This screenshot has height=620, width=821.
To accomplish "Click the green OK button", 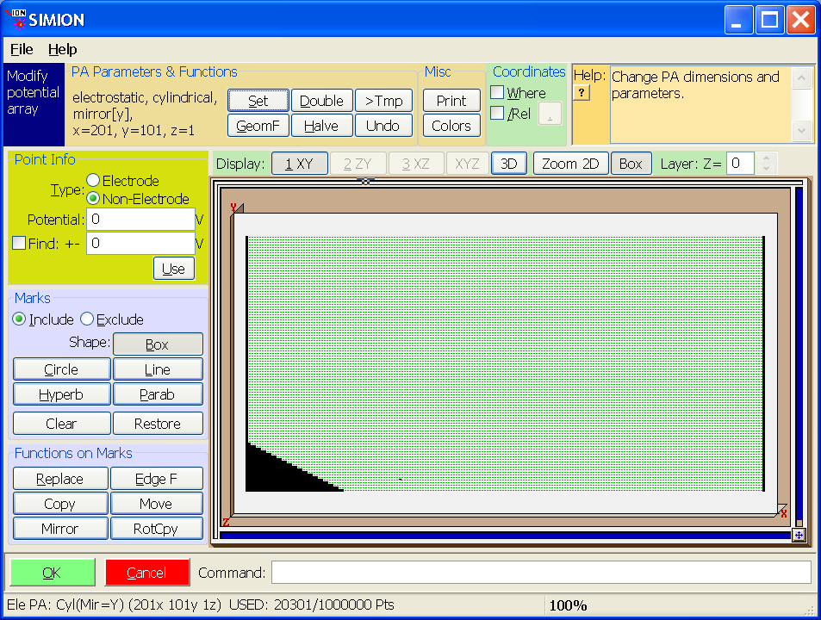I will click(53, 573).
